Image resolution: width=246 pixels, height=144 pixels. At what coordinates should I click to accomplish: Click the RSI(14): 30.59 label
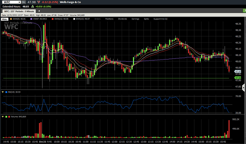14,92
